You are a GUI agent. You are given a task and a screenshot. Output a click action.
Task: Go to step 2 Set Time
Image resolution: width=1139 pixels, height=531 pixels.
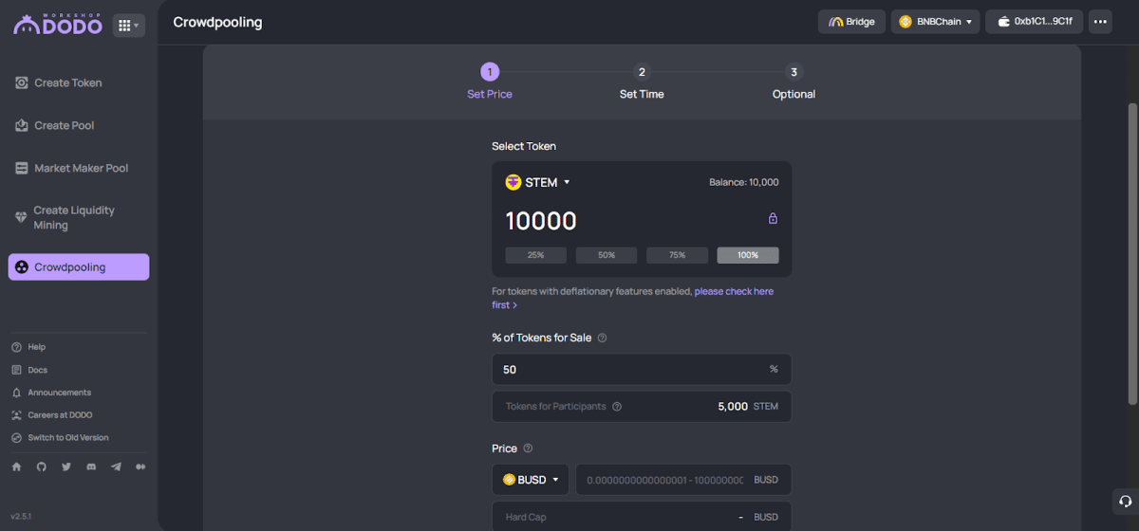point(642,82)
